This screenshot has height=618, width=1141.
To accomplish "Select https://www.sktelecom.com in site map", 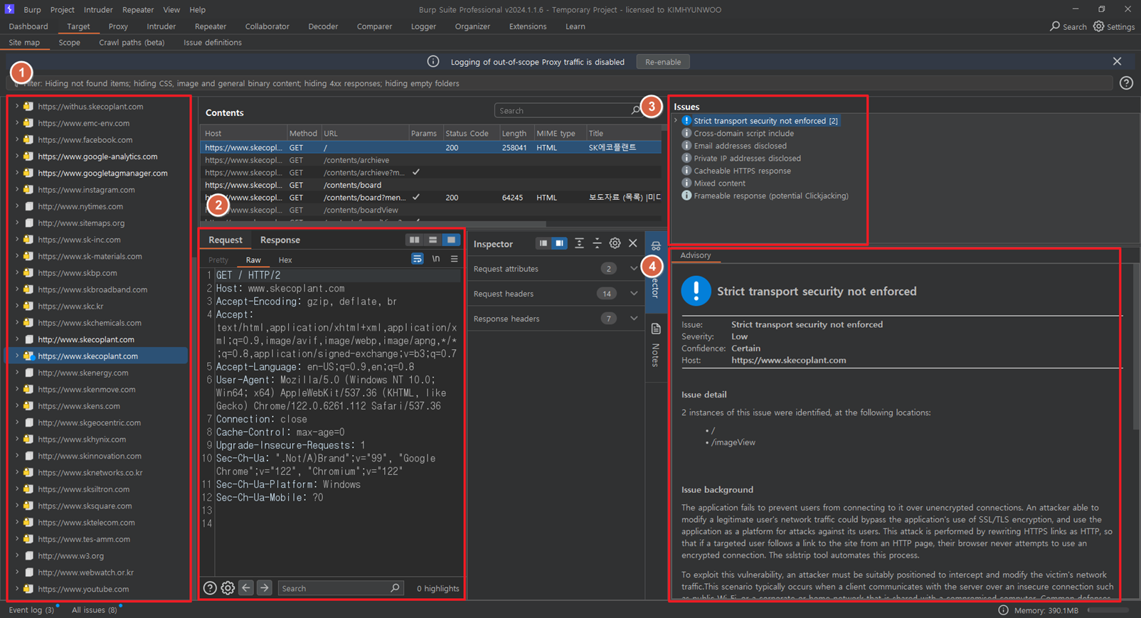I will point(86,523).
